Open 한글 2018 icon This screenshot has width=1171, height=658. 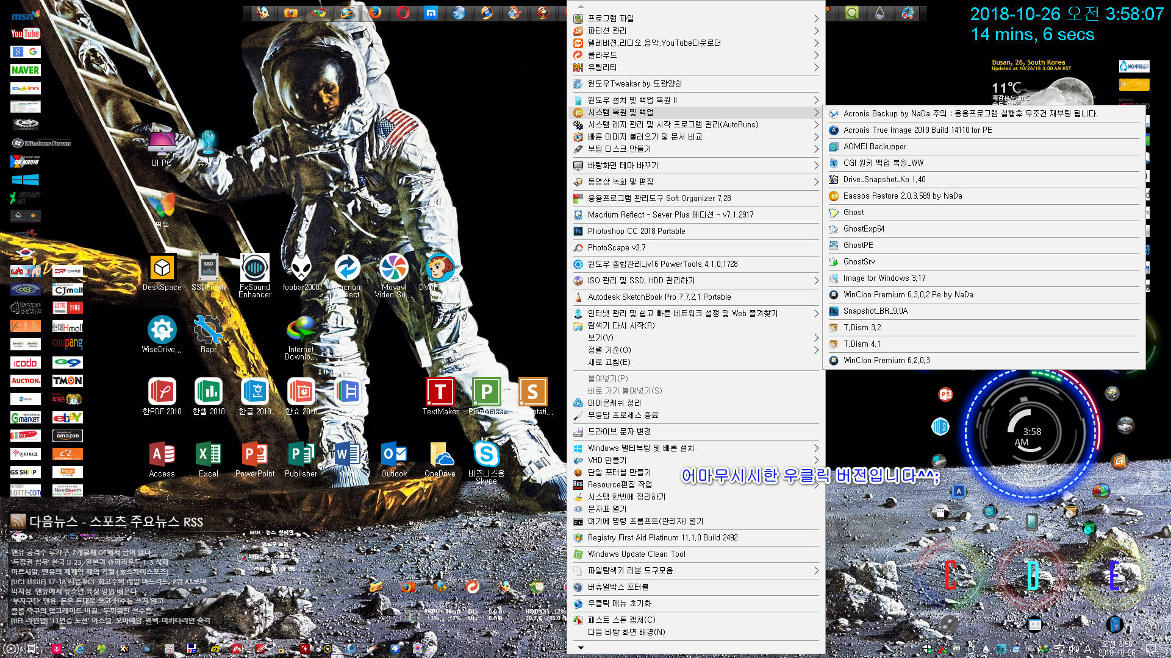click(255, 397)
